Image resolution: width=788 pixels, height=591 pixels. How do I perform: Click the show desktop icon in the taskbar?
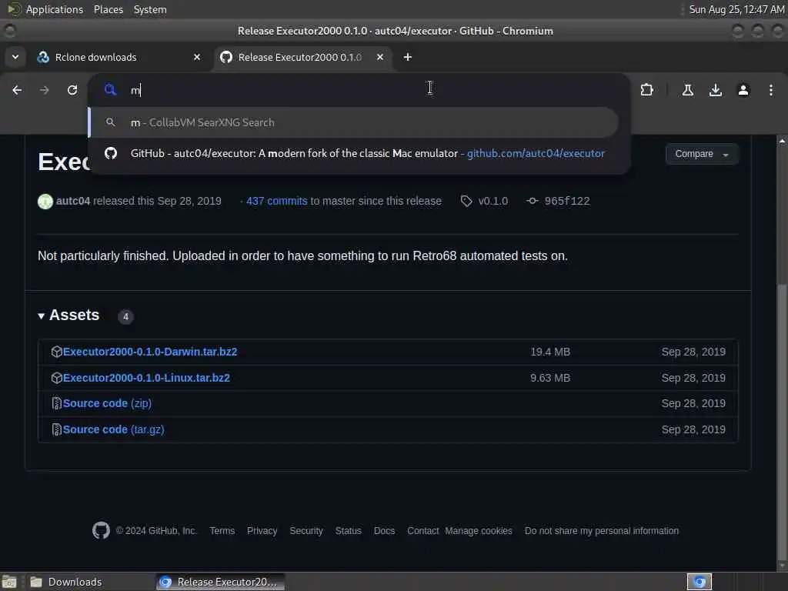[9, 582]
